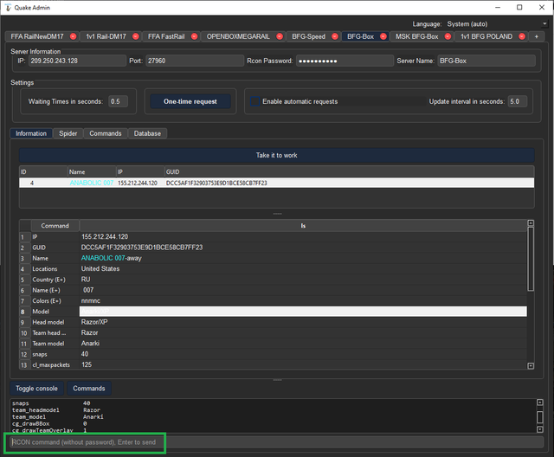Viewport: 554px width, 457px height.
Task: Open the FFA FastRail server tab
Action: pos(166,36)
